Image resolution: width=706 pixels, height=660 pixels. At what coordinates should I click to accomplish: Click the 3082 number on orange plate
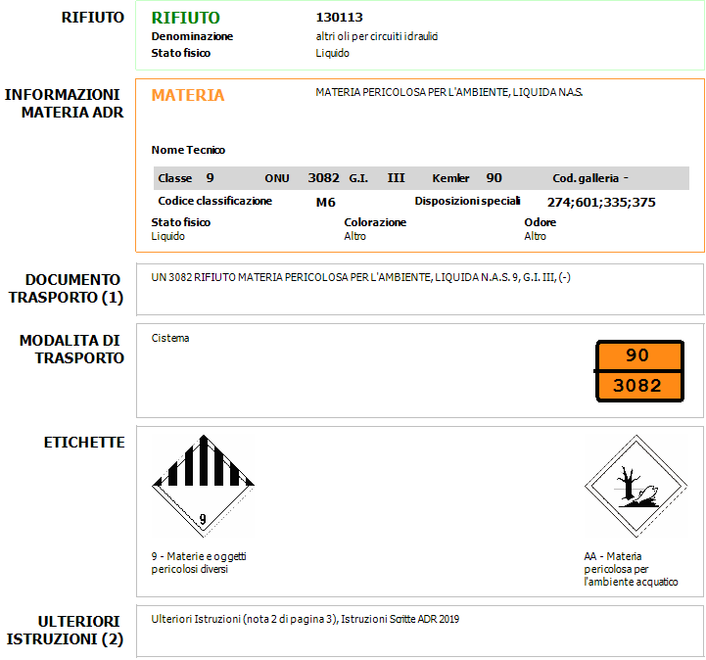point(637,386)
